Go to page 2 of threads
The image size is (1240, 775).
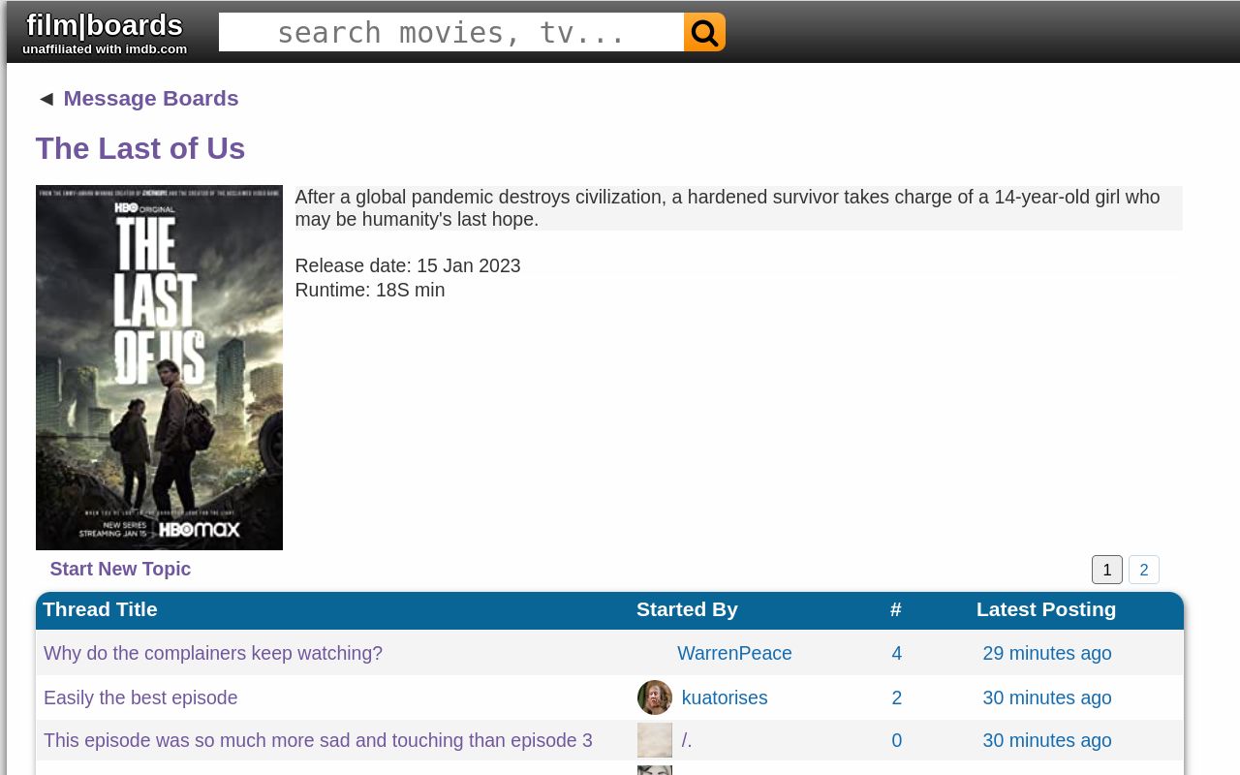tap(1143, 570)
